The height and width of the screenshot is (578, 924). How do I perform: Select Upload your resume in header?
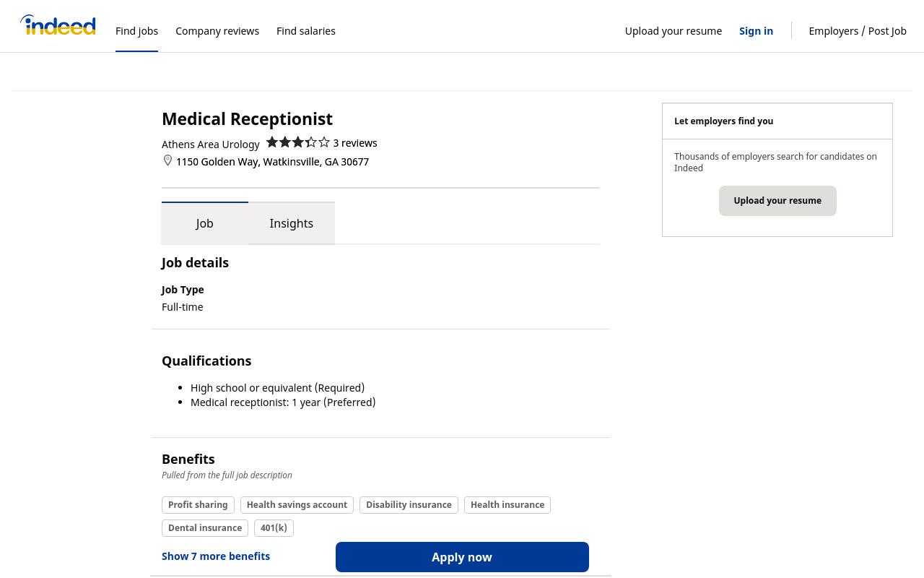(x=673, y=30)
